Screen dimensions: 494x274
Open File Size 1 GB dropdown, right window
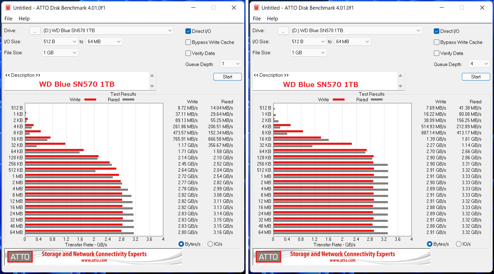click(309, 53)
